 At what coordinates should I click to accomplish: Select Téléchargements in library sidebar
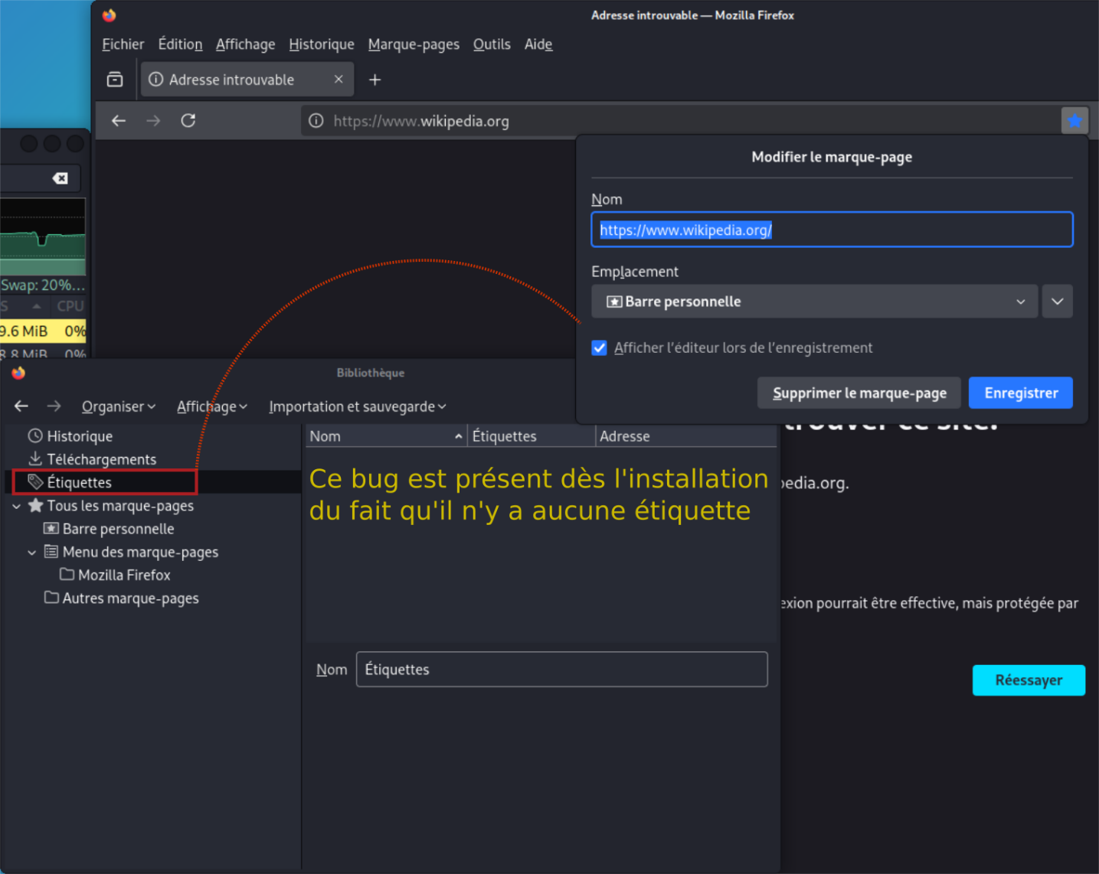(92, 459)
